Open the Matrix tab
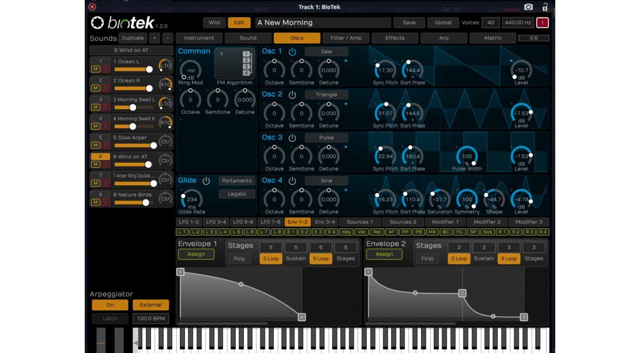 [493, 38]
